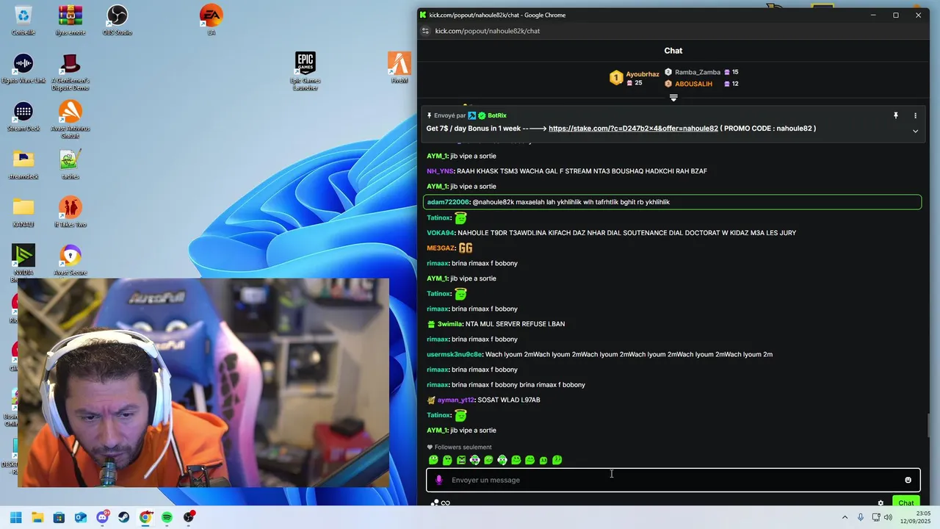
Task: Open the pinned message three-dot menu
Action: [915, 115]
